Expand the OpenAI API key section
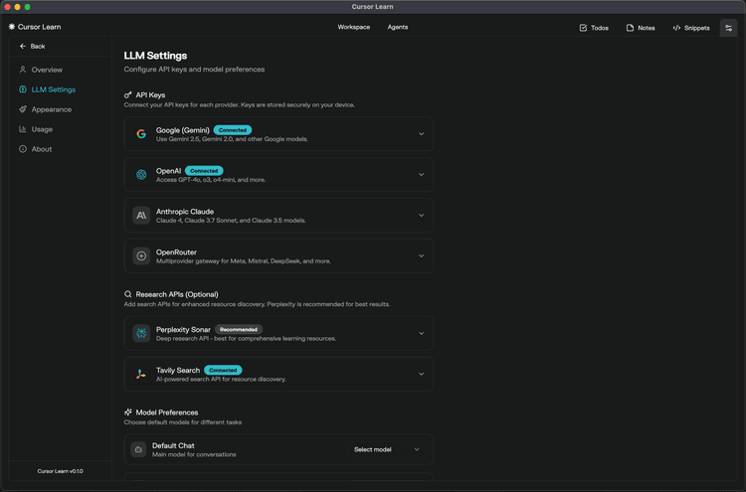The height and width of the screenshot is (492, 746). 421,175
